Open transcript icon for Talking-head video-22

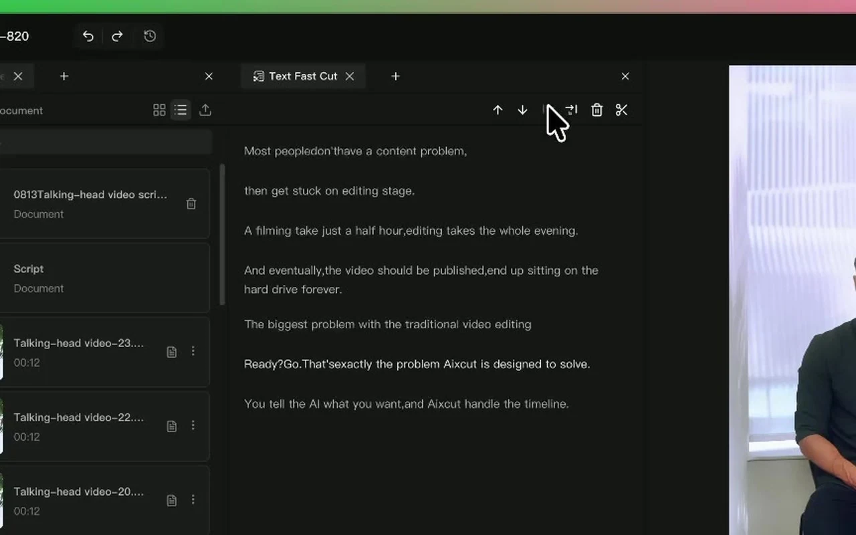click(172, 426)
